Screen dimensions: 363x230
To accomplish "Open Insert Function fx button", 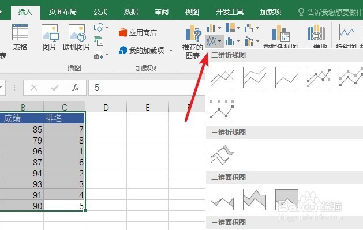I will pyautogui.click(x=76, y=88).
